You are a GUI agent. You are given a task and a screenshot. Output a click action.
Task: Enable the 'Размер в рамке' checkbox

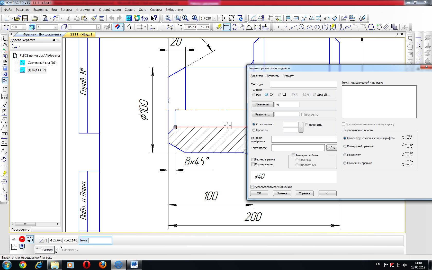[253, 159]
